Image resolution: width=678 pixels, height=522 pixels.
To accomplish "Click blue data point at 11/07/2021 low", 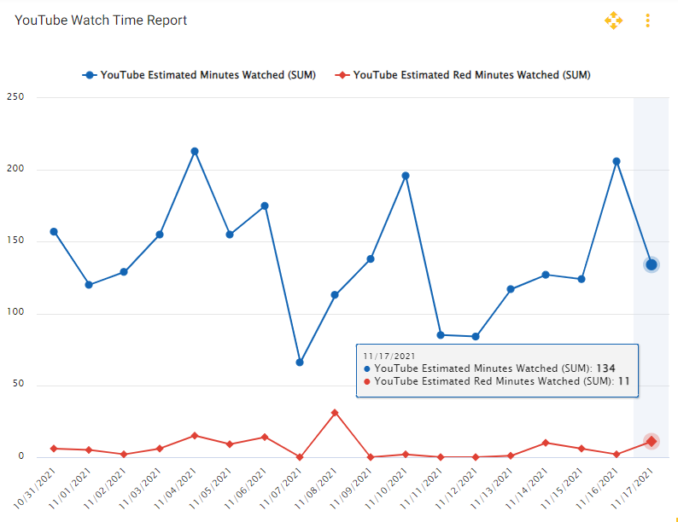I will click(300, 362).
